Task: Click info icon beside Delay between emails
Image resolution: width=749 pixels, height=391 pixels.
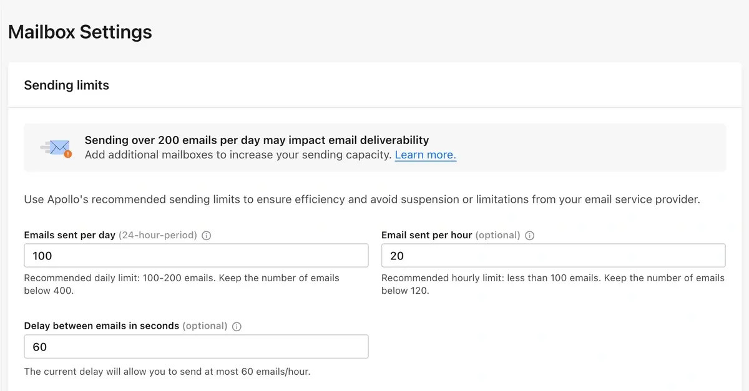Action: (237, 326)
